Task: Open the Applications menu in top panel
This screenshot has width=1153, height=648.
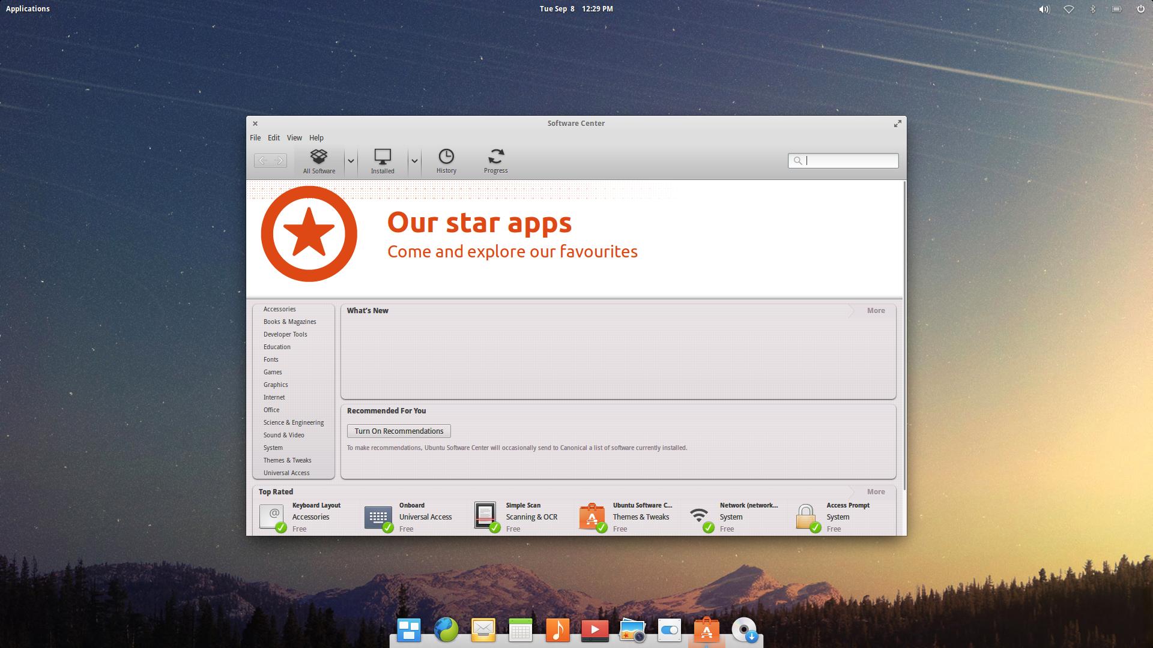Action: click(28, 8)
